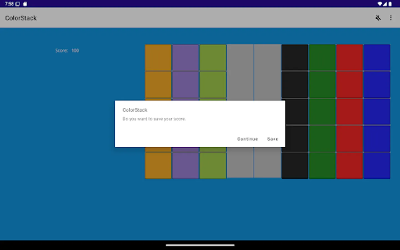Screen dimensions: 400x250
Task: Tap Continue to keep playing
Action: [247, 139]
